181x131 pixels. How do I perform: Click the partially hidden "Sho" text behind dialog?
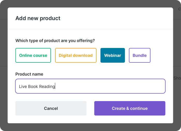click(x=177, y=78)
